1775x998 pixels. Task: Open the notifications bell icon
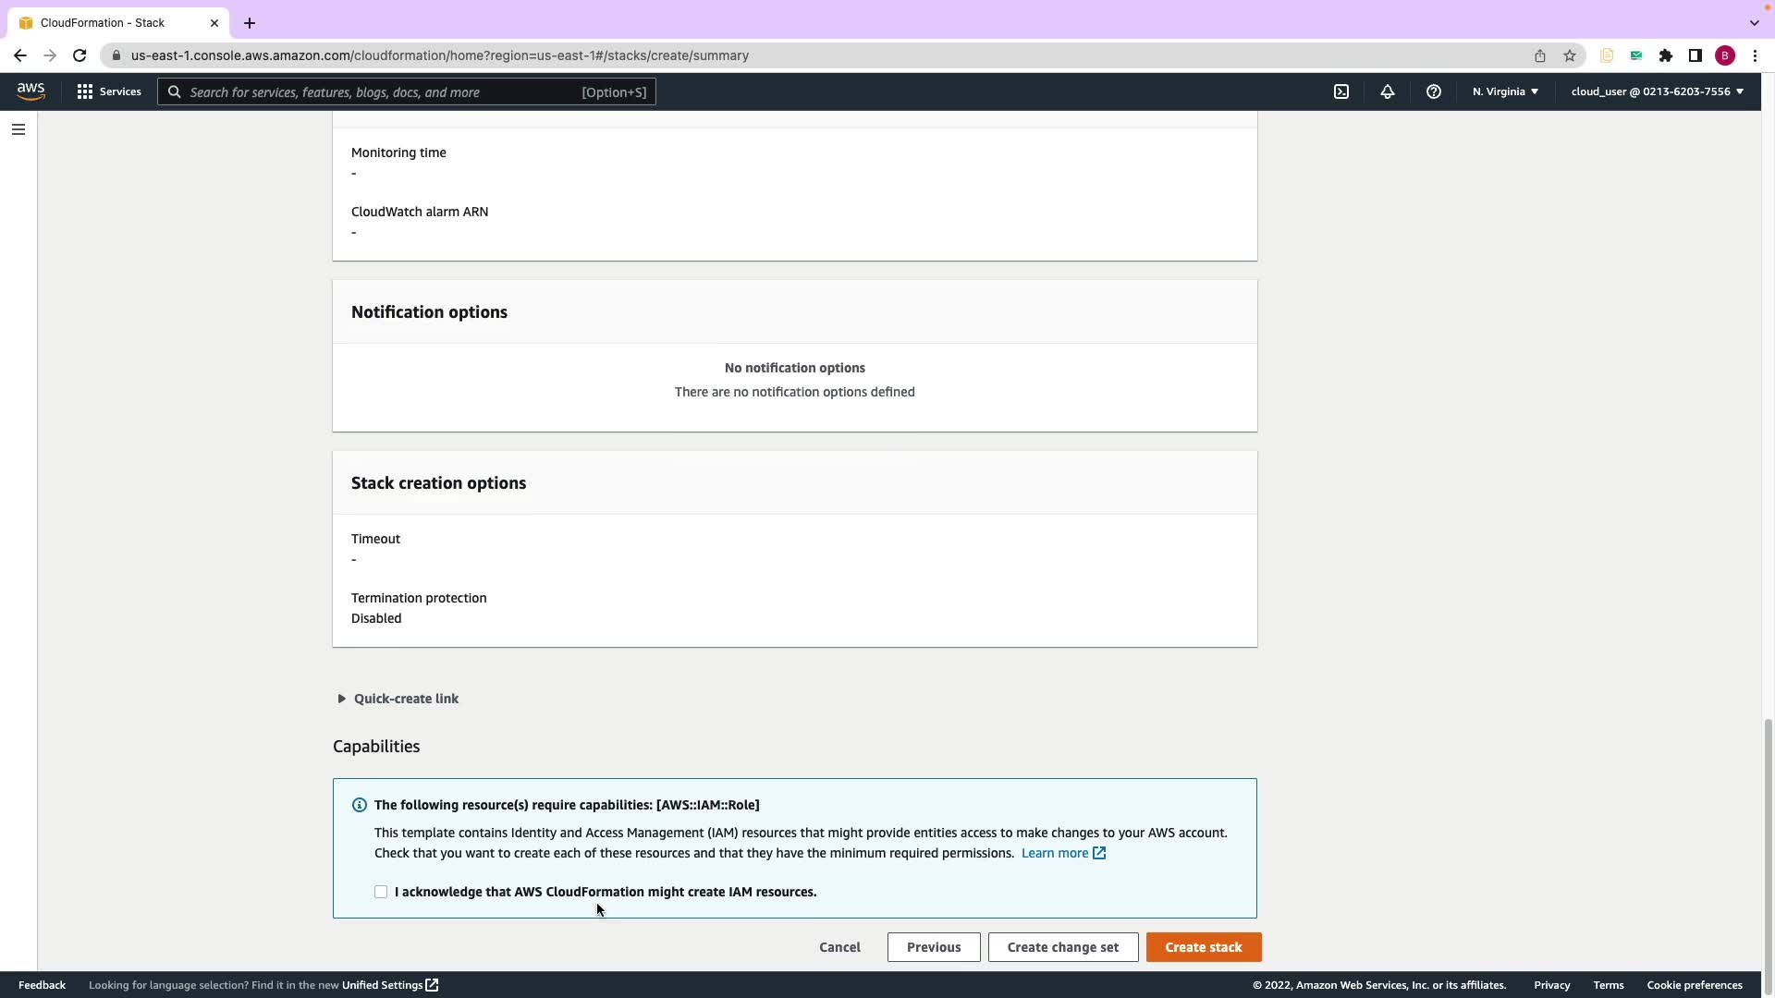1388,91
